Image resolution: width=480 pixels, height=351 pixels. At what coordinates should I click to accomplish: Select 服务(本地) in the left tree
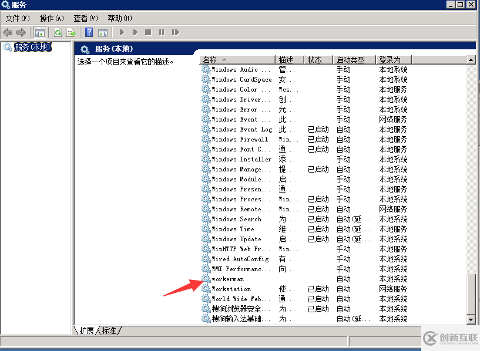tap(33, 47)
